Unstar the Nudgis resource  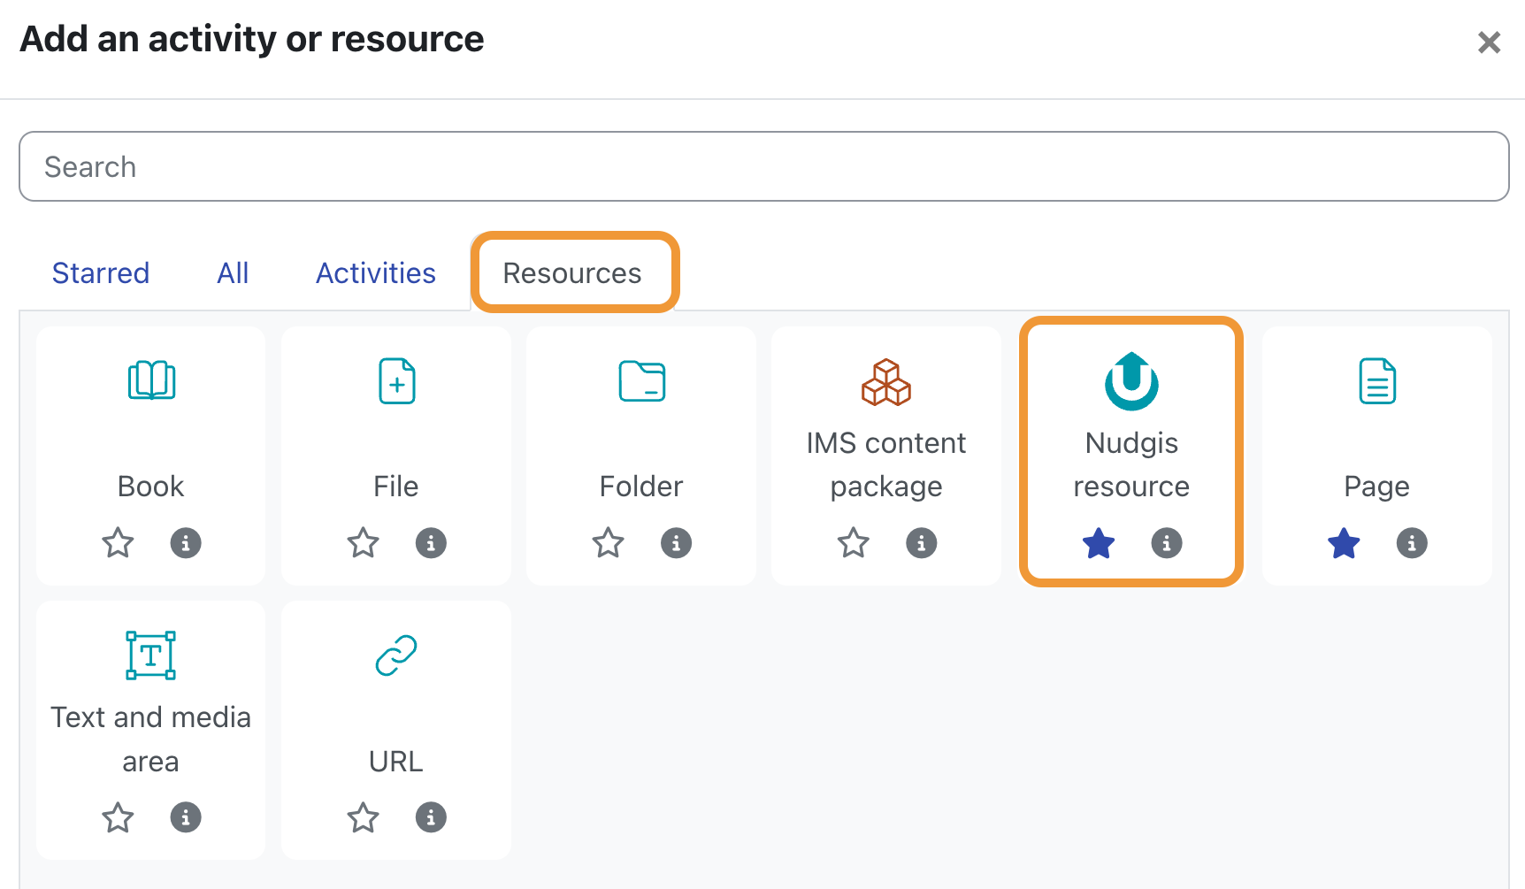(x=1099, y=542)
